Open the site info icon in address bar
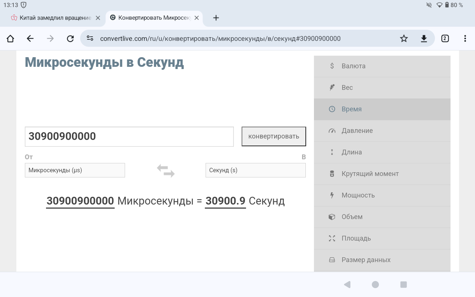 (90, 38)
